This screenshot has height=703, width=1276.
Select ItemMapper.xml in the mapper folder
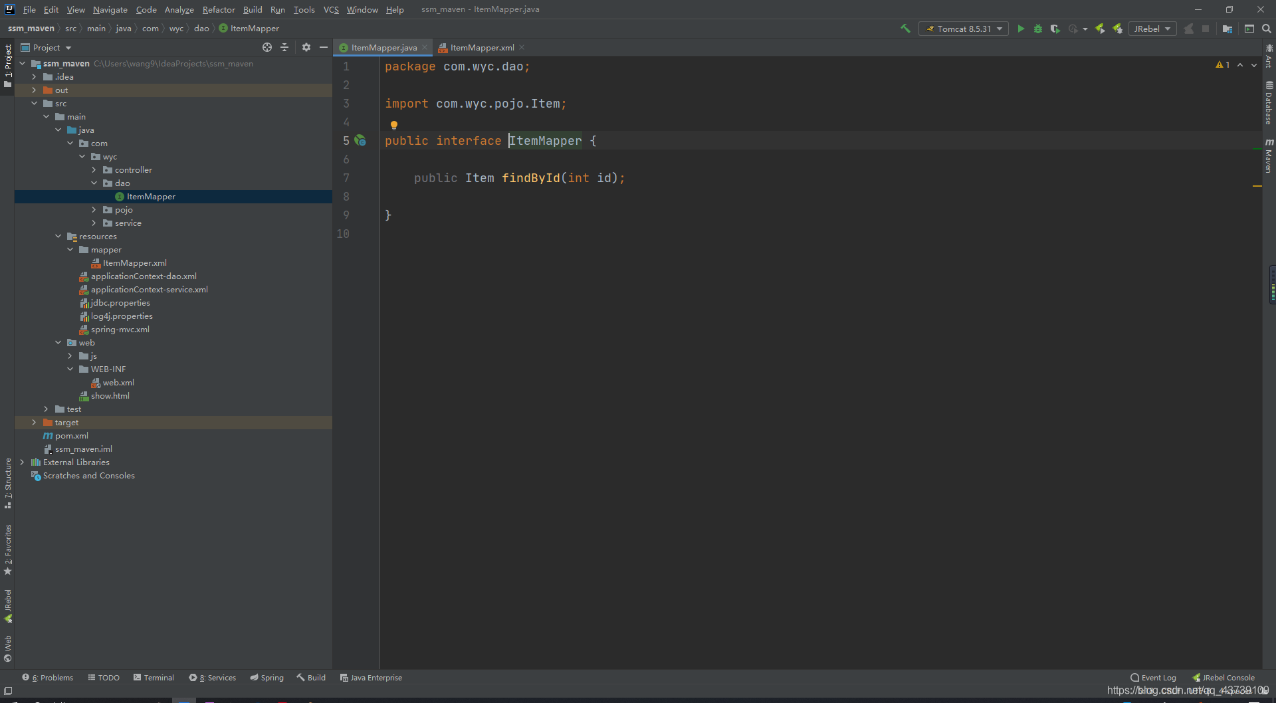click(x=134, y=263)
